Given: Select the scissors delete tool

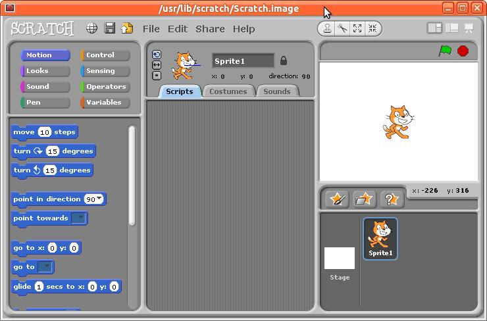Looking at the screenshot, I should point(342,28).
